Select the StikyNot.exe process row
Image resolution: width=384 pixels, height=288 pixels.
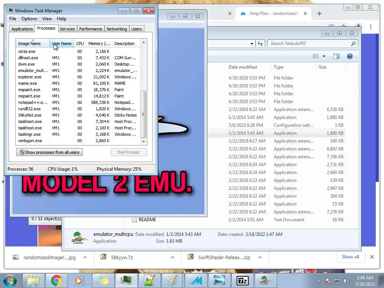(78, 115)
